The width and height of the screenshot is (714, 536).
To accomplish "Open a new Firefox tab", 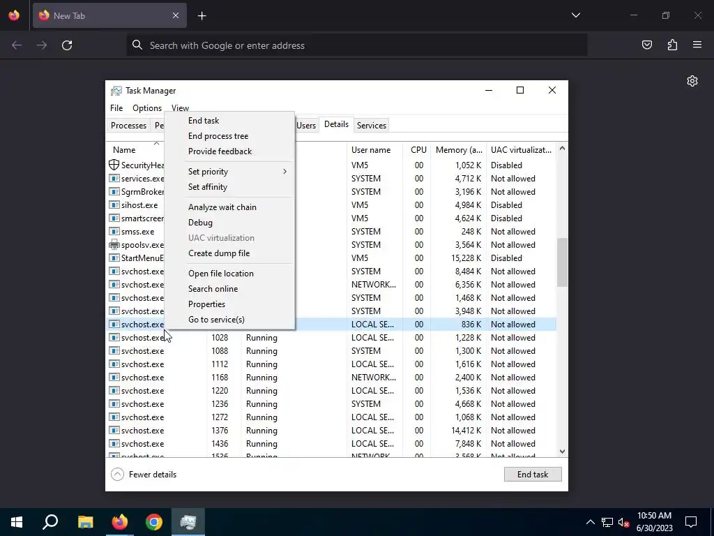I will tap(202, 16).
